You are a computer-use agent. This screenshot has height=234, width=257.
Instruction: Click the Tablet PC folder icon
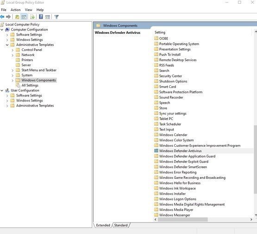[x=156, y=119]
